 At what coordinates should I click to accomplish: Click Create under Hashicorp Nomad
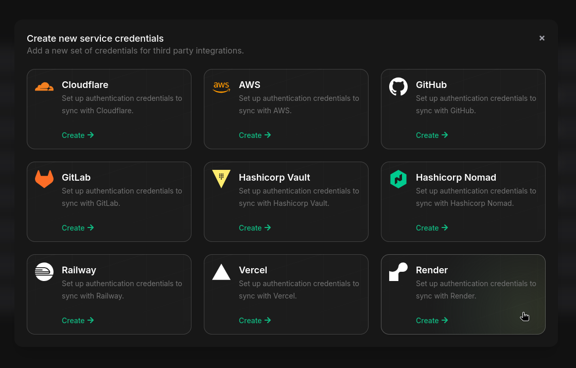[x=432, y=228]
